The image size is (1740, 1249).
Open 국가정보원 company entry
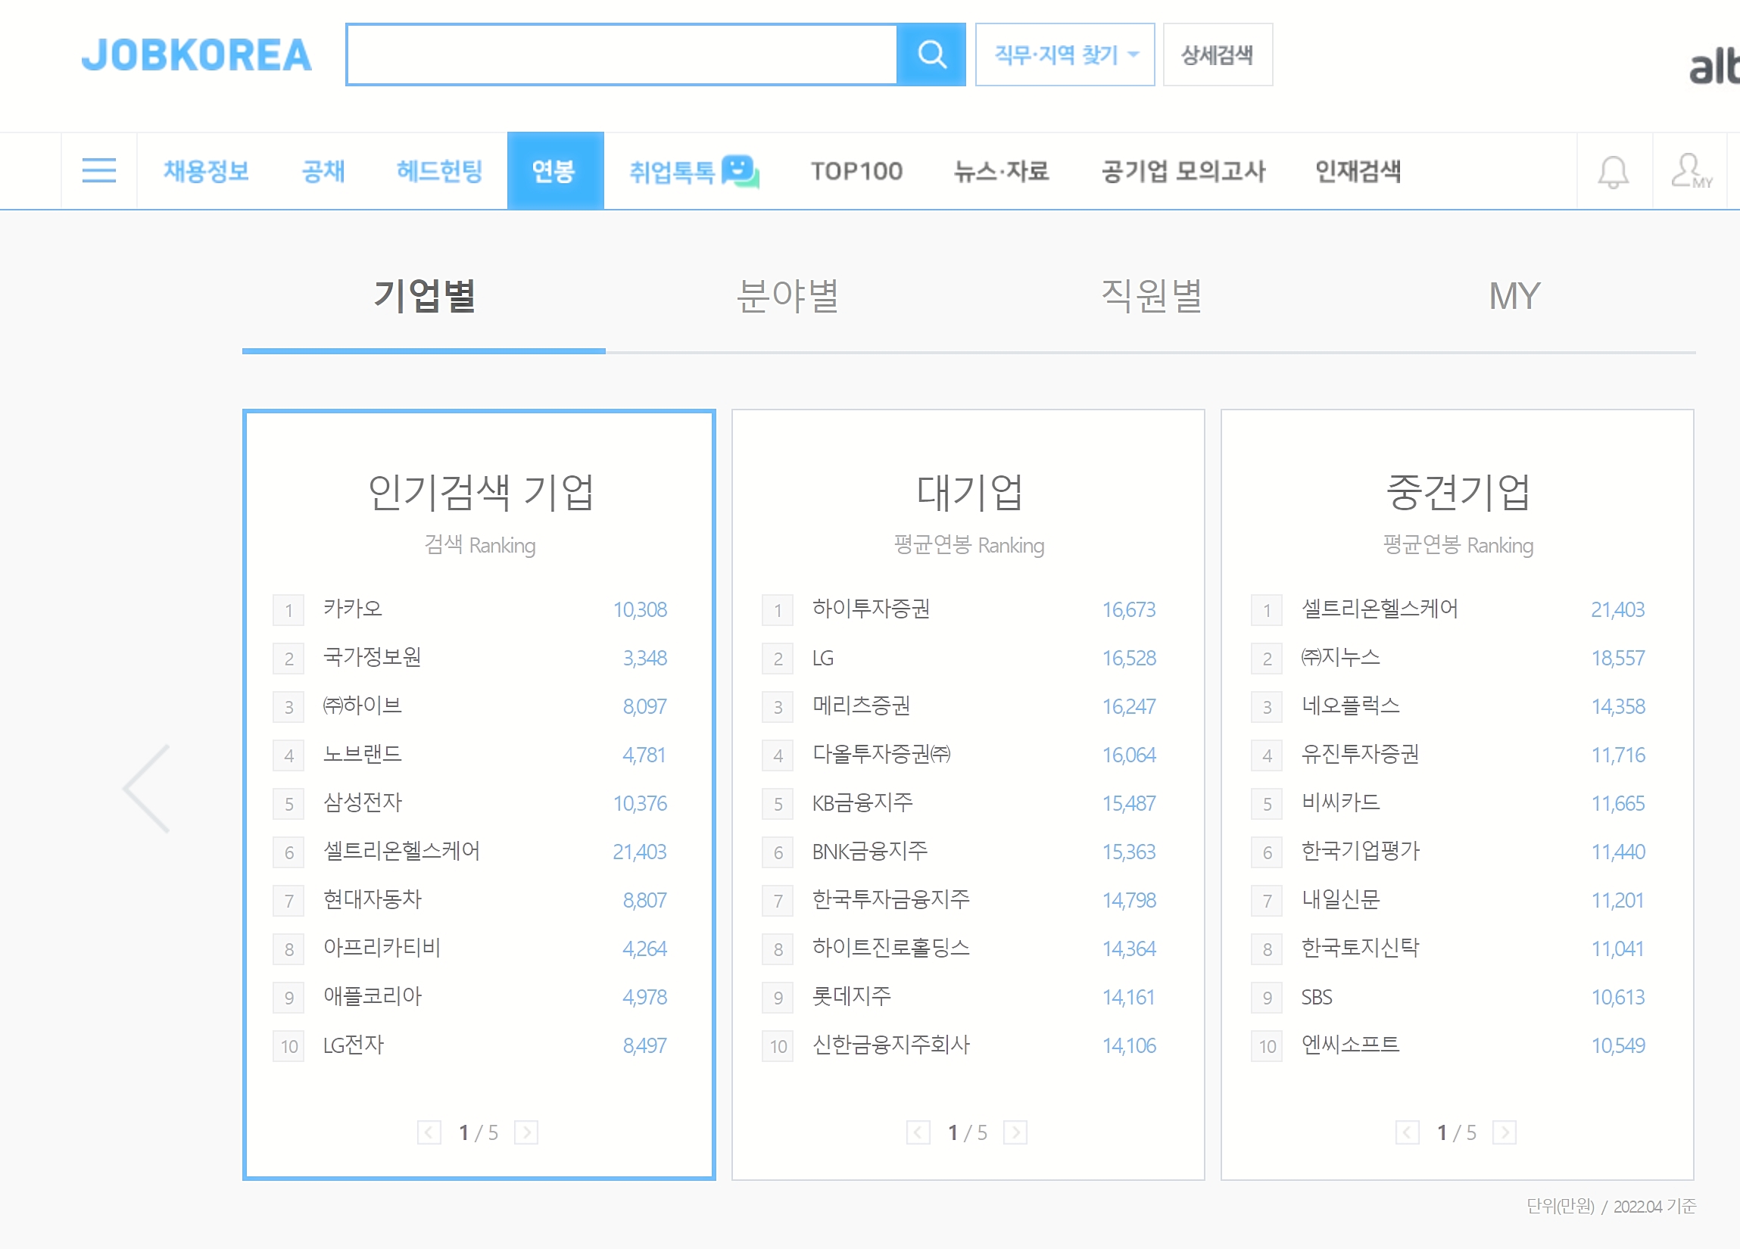pos(372,657)
